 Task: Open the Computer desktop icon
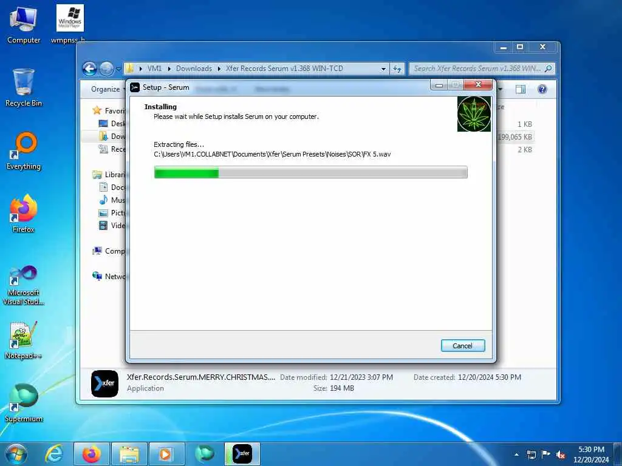(x=24, y=25)
